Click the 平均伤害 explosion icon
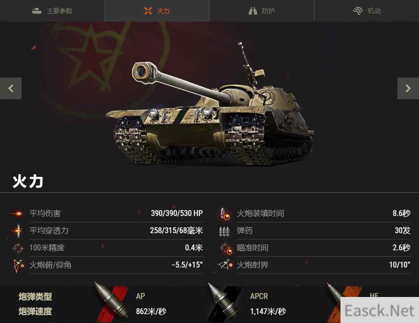This screenshot has width=419, height=323. pos(18,214)
